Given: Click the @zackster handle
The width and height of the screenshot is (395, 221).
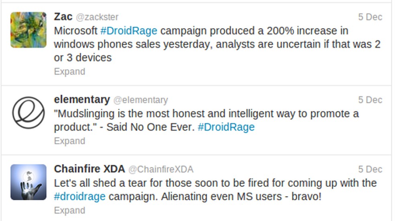Looking at the screenshot, I should (x=97, y=17).
